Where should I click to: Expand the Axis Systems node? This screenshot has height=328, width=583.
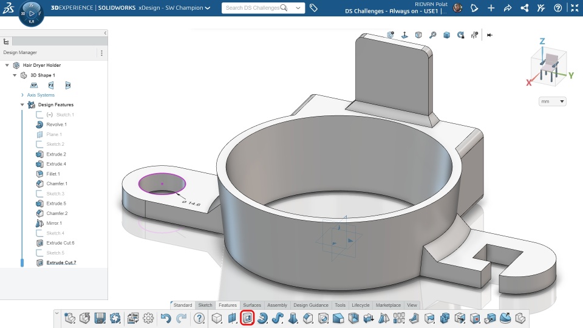22,95
